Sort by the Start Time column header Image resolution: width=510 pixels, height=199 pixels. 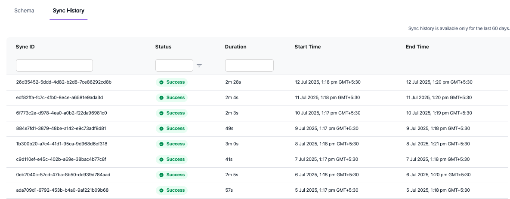point(308,47)
